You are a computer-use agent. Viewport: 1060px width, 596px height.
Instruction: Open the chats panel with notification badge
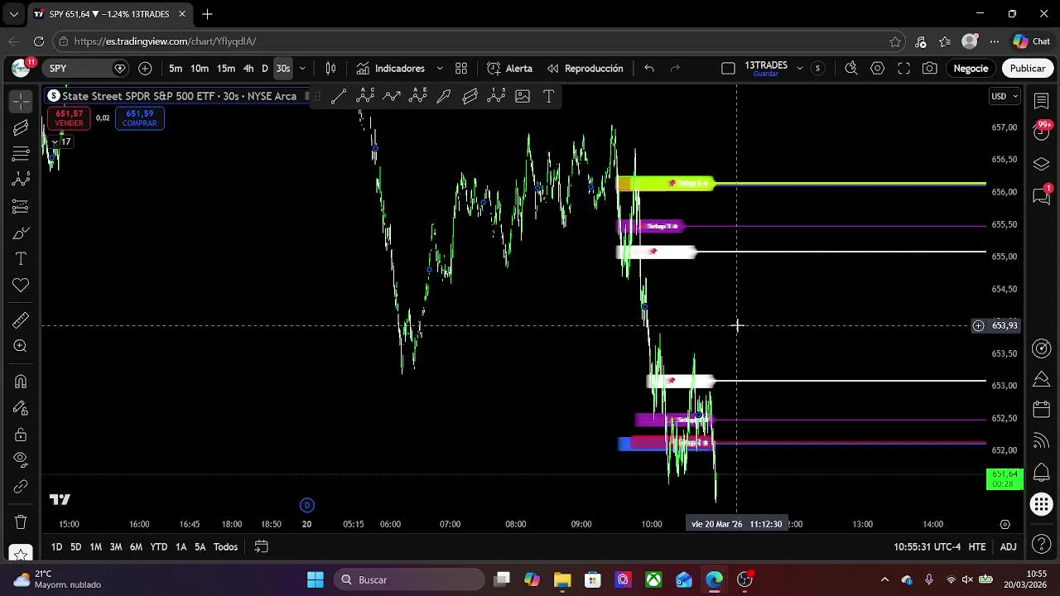click(1042, 195)
